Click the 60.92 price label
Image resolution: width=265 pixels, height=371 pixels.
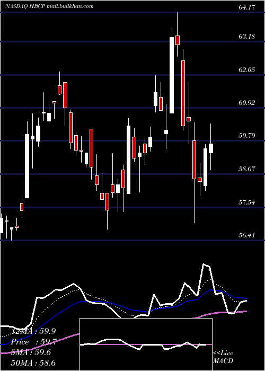pyautogui.click(x=247, y=103)
